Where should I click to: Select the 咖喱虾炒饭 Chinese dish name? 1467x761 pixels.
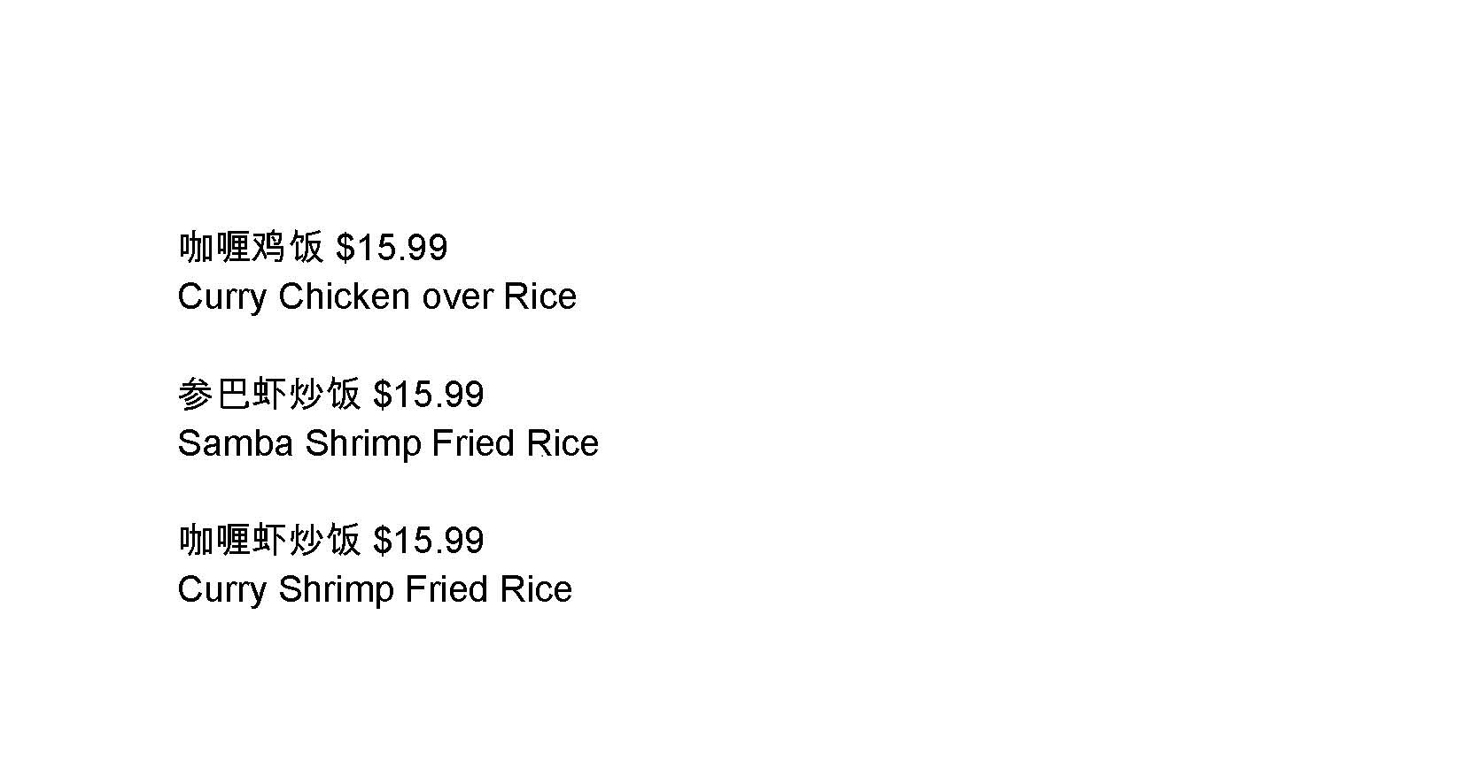tap(269, 541)
